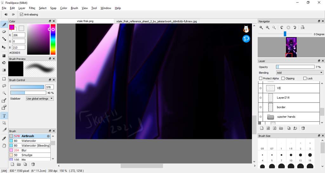Duplicate layer using Layer panel icon

pos(289,128)
